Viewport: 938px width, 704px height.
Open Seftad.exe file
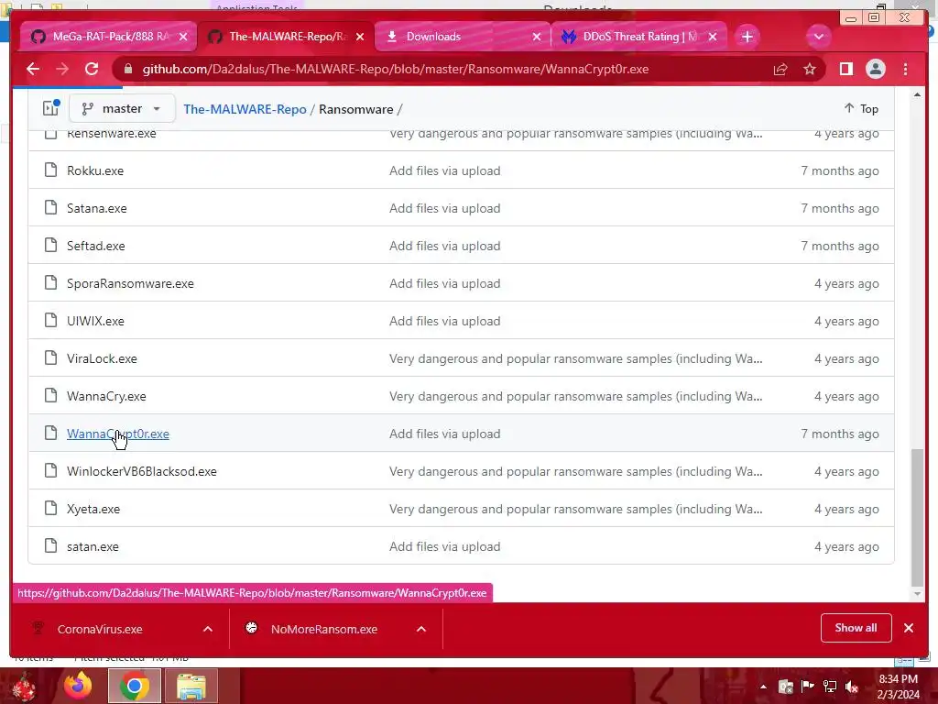pyautogui.click(x=95, y=246)
